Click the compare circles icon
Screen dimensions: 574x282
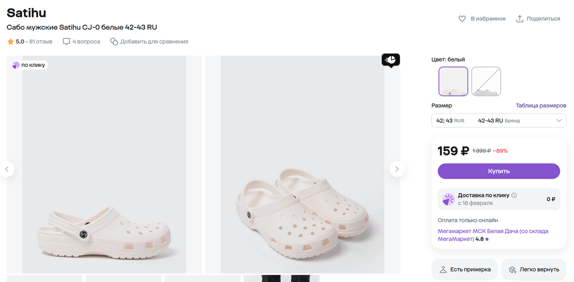coord(114,42)
